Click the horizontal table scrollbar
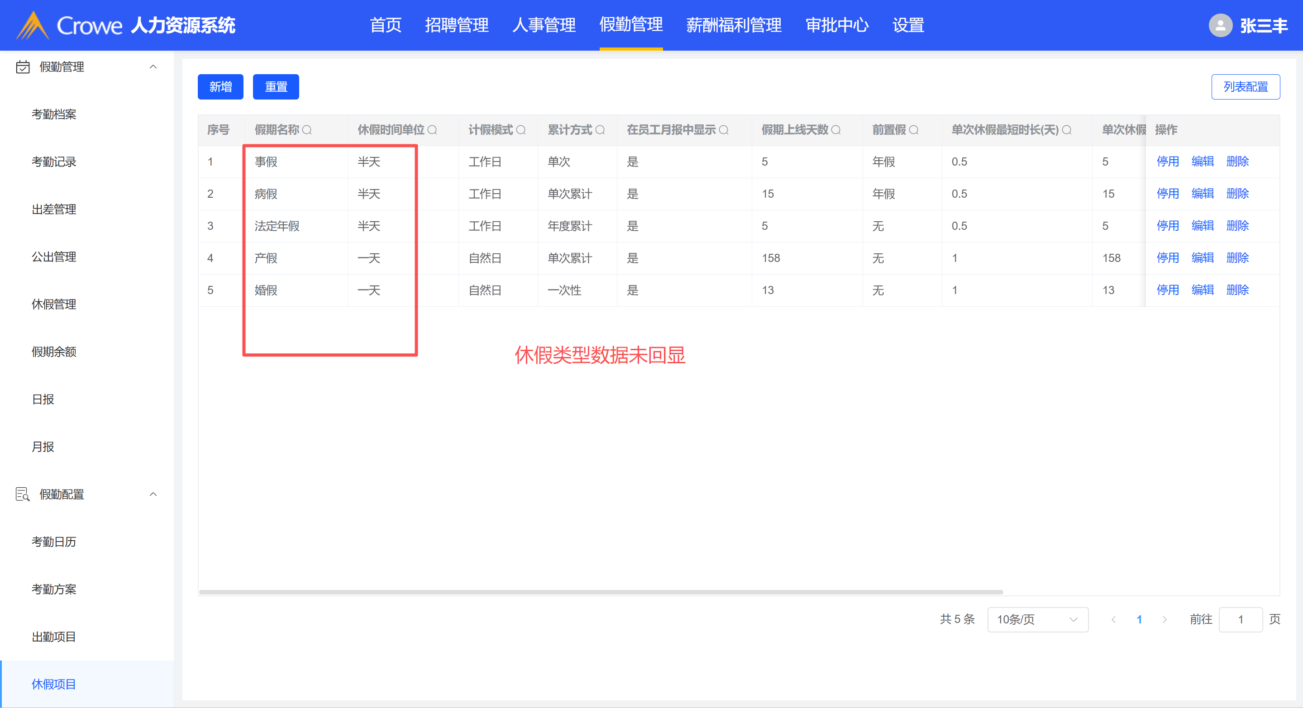 tap(601, 592)
